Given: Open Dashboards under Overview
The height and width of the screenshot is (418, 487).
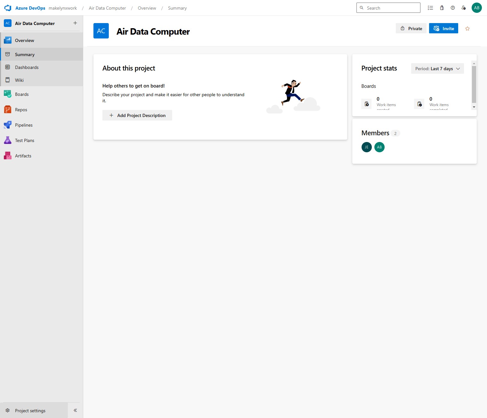Looking at the screenshot, I should coord(42,67).
